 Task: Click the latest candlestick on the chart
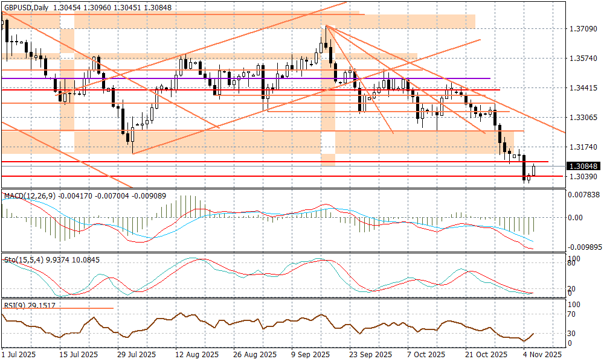click(534, 170)
